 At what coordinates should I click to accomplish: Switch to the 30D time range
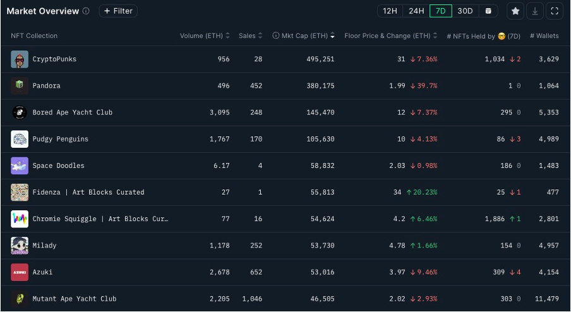click(x=465, y=11)
